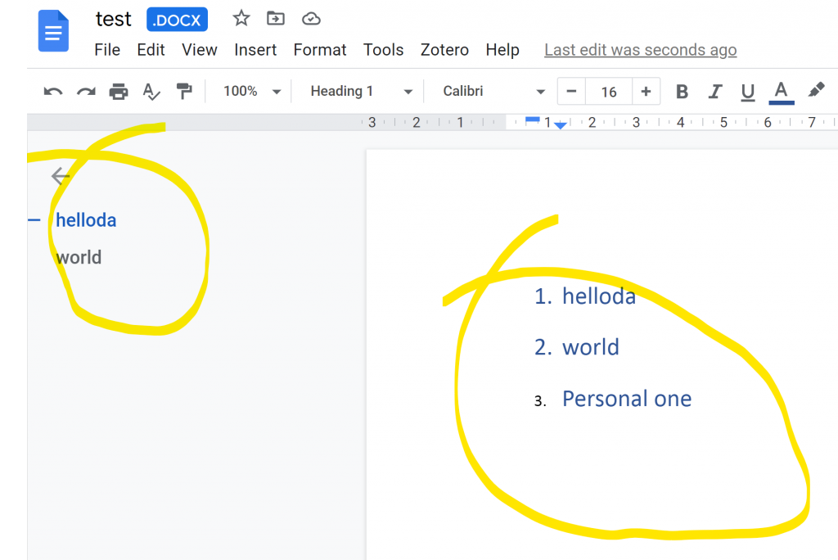Toggle italic formatting
The image size is (838, 560).
click(x=715, y=92)
